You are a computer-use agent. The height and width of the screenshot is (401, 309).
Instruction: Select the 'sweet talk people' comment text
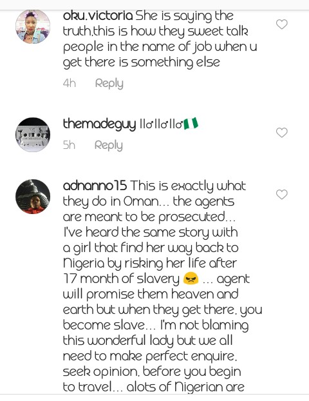pos(160,39)
